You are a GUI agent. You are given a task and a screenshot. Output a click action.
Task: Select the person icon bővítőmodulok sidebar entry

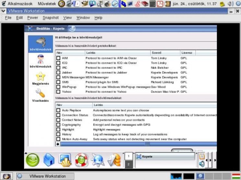pyautogui.click(x=40, y=61)
